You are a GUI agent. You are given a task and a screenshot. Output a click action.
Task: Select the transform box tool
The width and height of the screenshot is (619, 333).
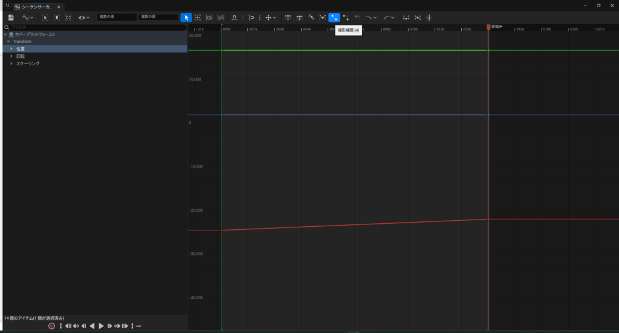[x=198, y=17]
